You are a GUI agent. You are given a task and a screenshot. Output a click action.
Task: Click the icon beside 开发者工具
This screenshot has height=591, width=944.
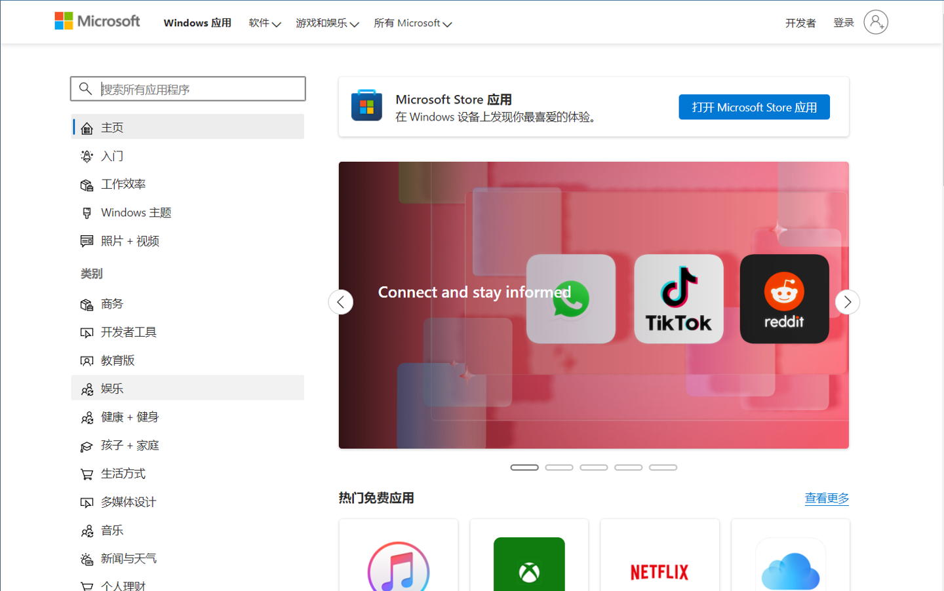[87, 333]
